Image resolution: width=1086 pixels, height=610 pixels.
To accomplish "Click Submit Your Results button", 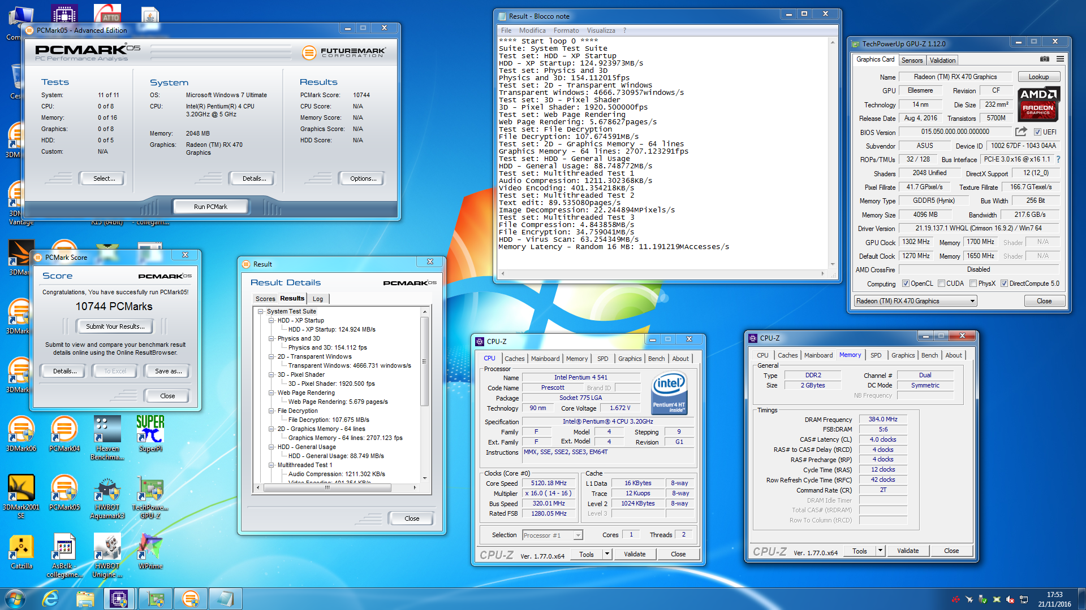I will [x=115, y=326].
